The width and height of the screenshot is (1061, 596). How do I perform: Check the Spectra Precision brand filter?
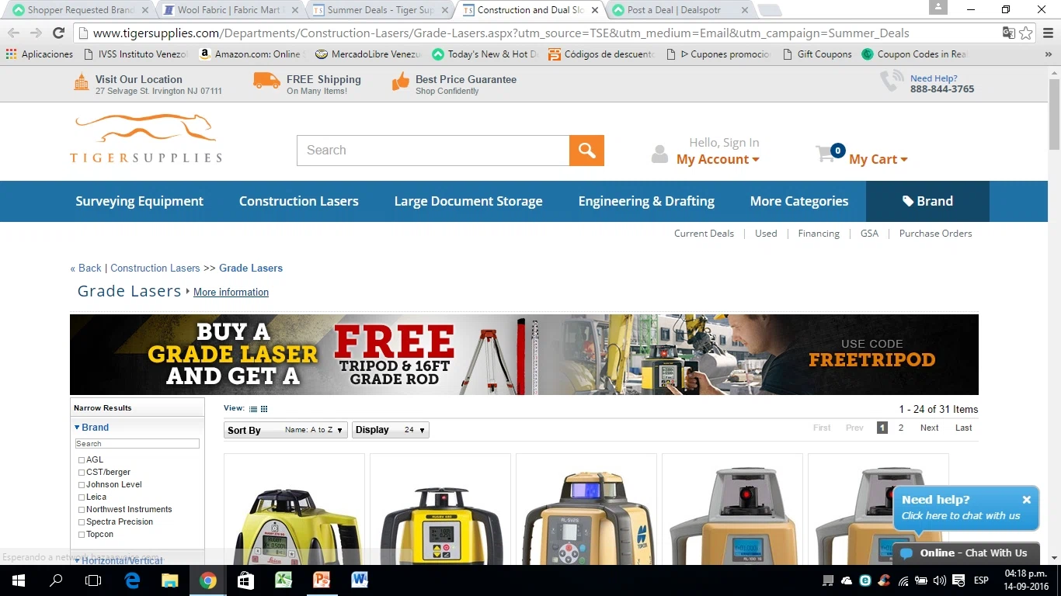pos(82,522)
